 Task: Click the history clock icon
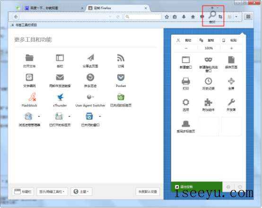pyautogui.click(x=209, y=81)
